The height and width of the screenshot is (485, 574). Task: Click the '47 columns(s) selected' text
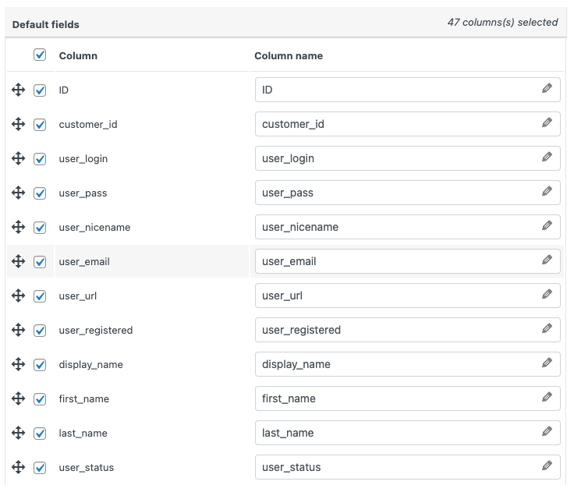[502, 23]
